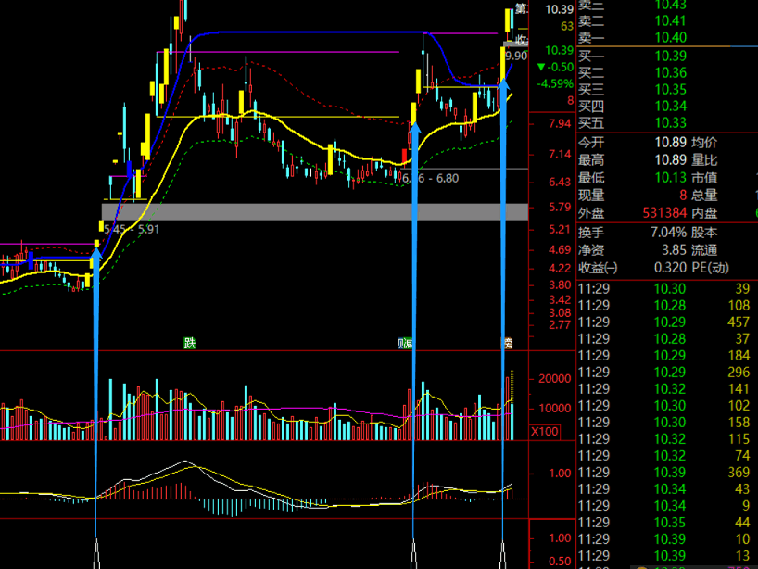Click the 卖一 10.40 ask row
The height and width of the screenshot is (569, 758).
point(633,38)
